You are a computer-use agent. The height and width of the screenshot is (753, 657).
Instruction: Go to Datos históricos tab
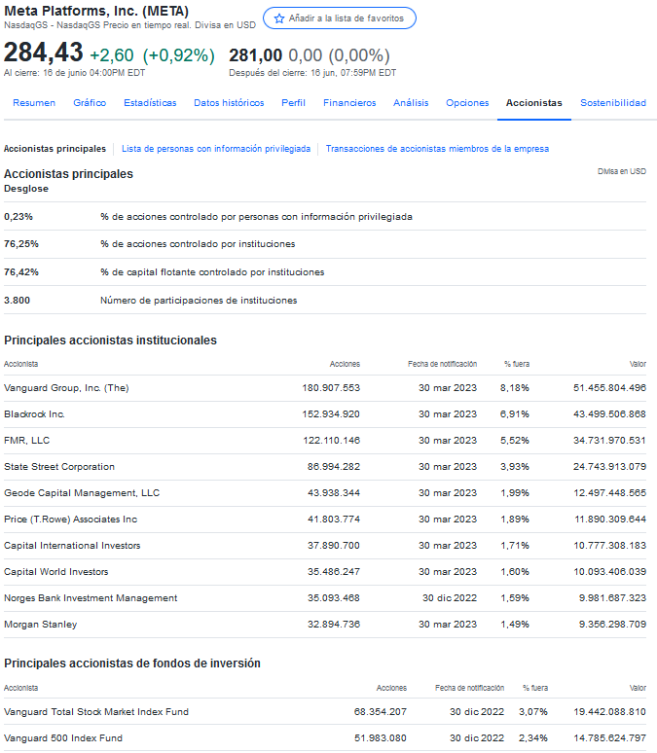[x=229, y=103]
